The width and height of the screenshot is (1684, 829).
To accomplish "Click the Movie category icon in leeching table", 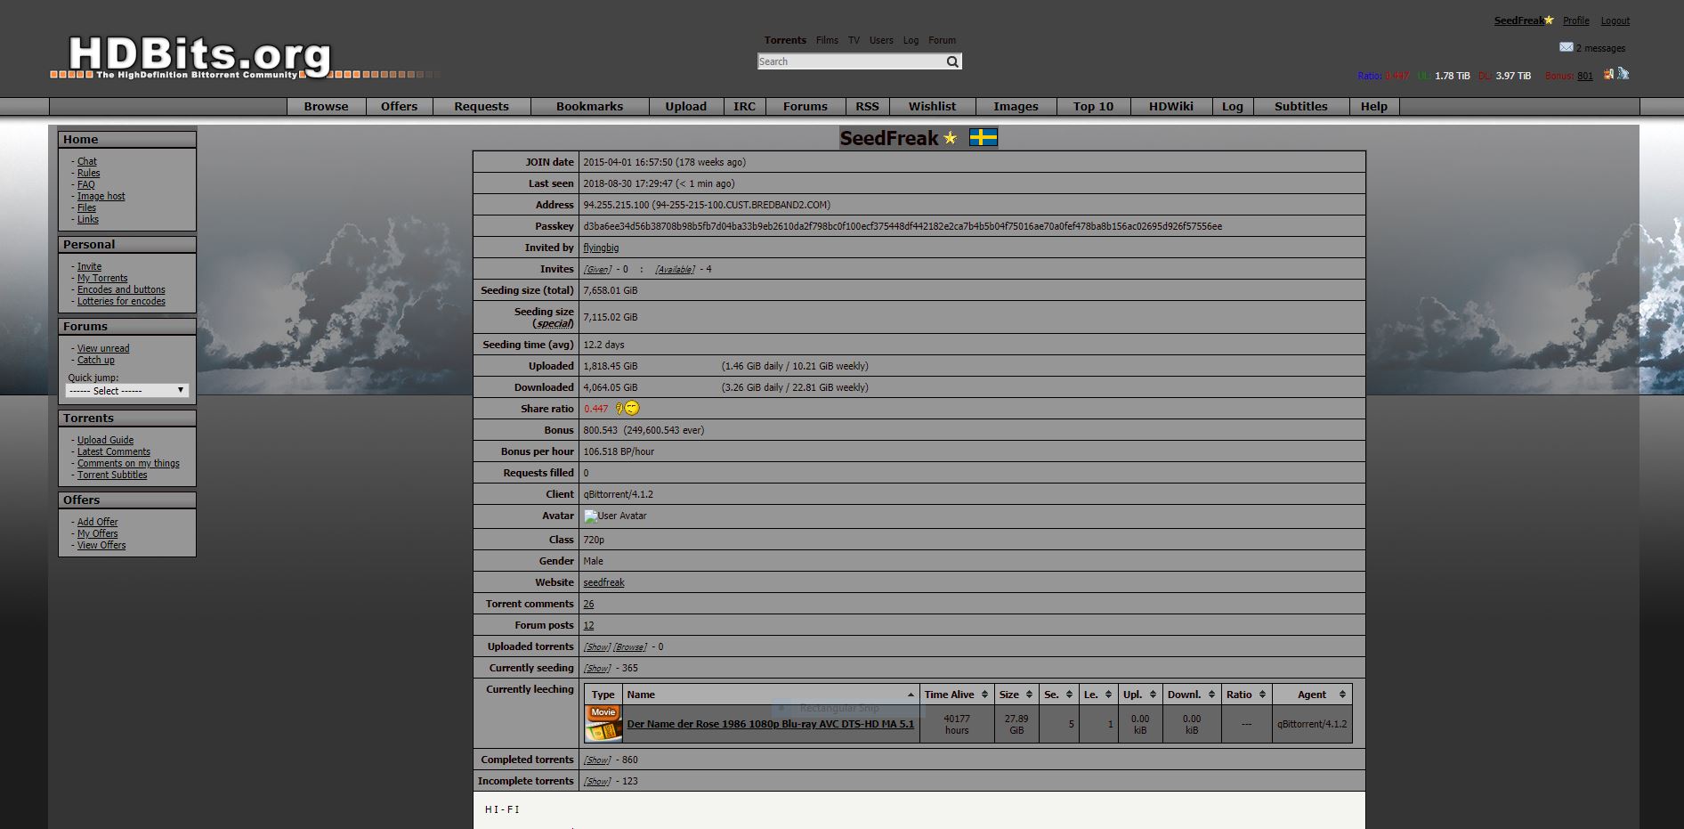I will (603, 723).
